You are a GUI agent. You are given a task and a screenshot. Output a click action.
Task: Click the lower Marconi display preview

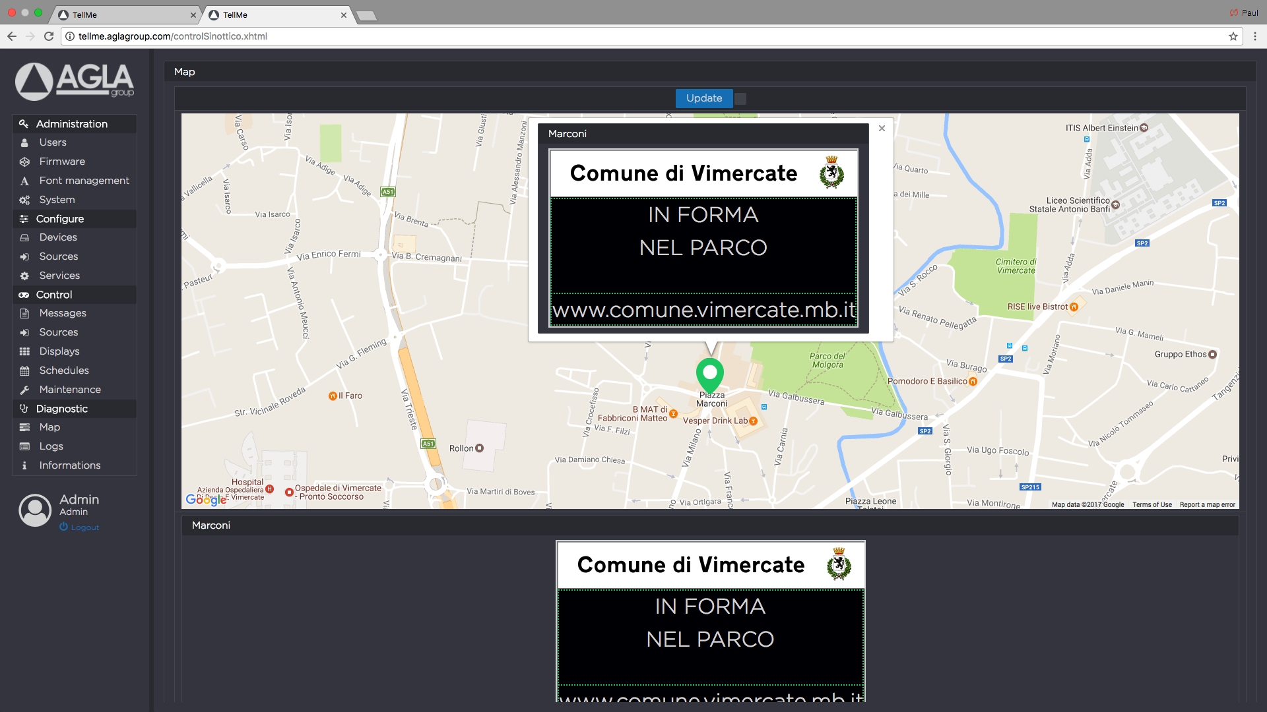[711, 621]
